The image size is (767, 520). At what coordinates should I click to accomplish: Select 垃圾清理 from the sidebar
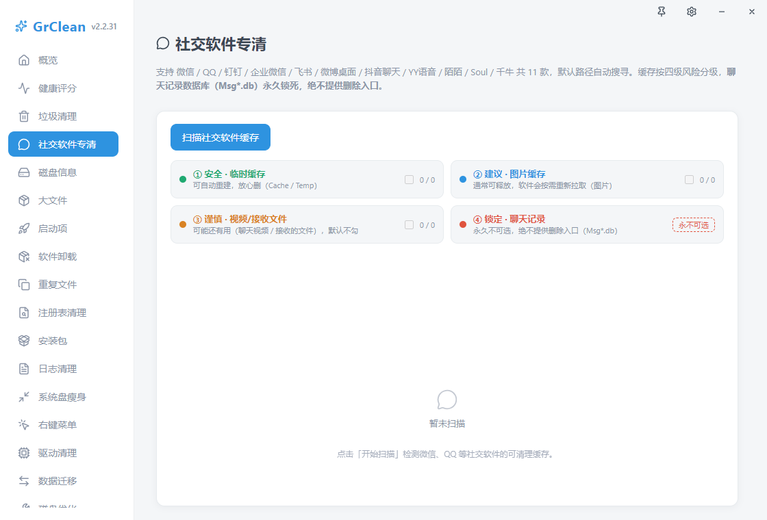pos(63,116)
